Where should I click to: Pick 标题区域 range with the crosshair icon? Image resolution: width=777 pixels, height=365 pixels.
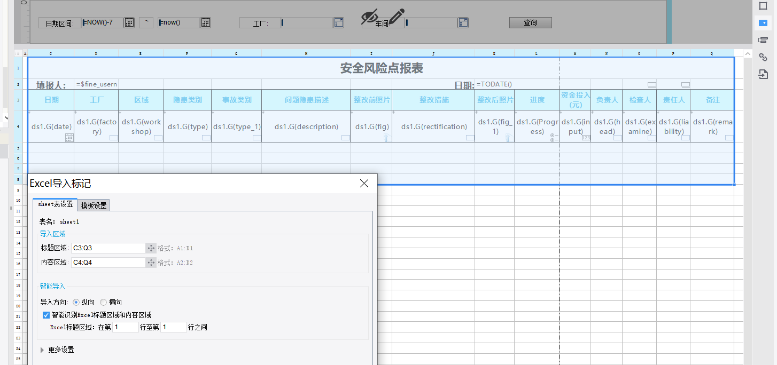[x=151, y=248]
